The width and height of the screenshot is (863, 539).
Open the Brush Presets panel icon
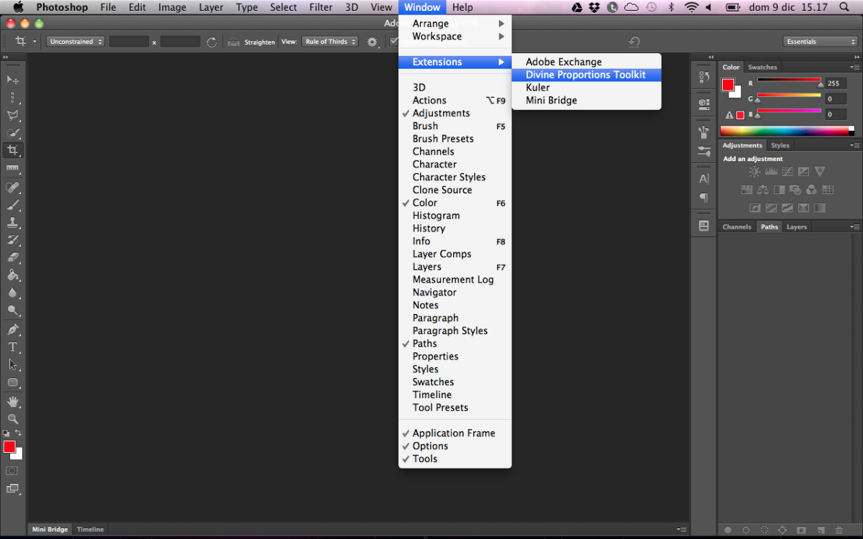pos(704,152)
